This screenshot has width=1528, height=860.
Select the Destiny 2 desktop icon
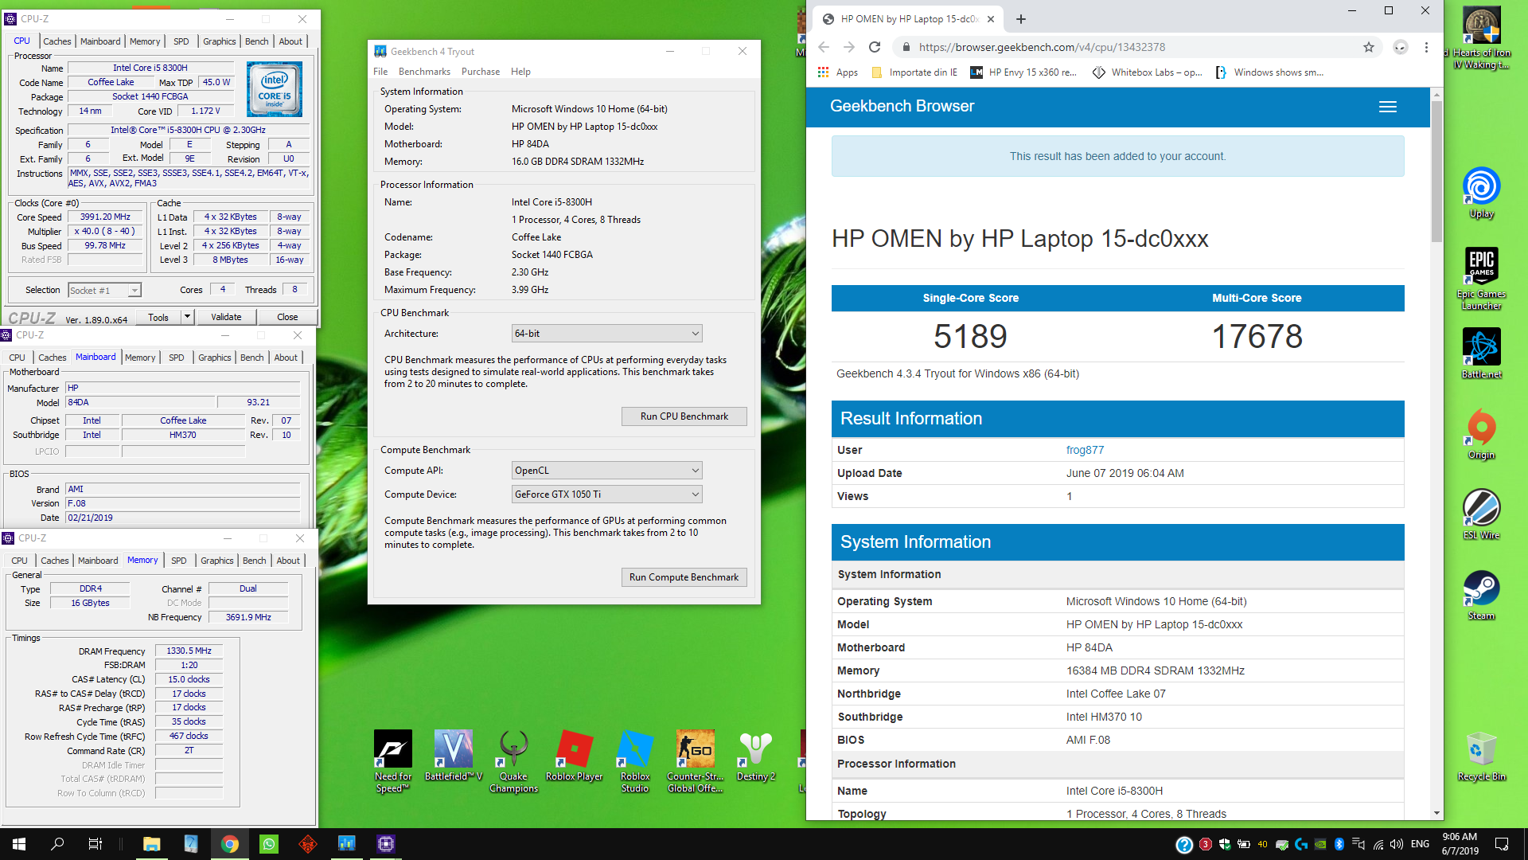[755, 755]
